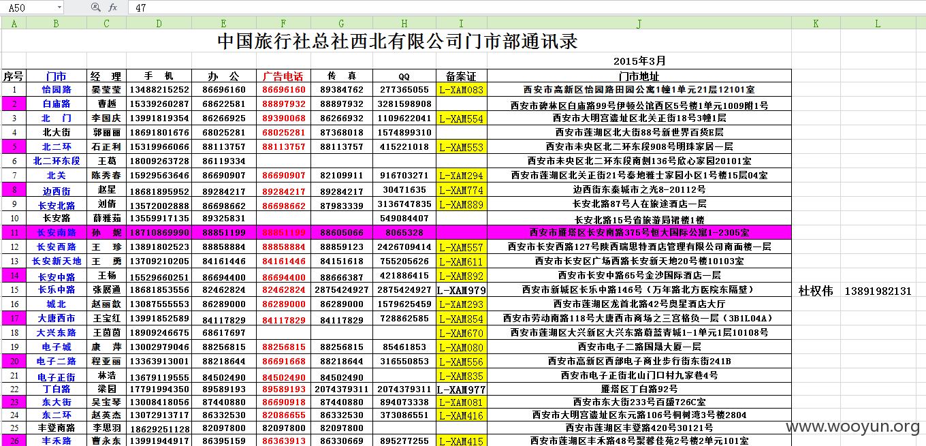Screen dimensions: 926x446
Task: Click store name cell 丰登南路
Action: (x=57, y=428)
